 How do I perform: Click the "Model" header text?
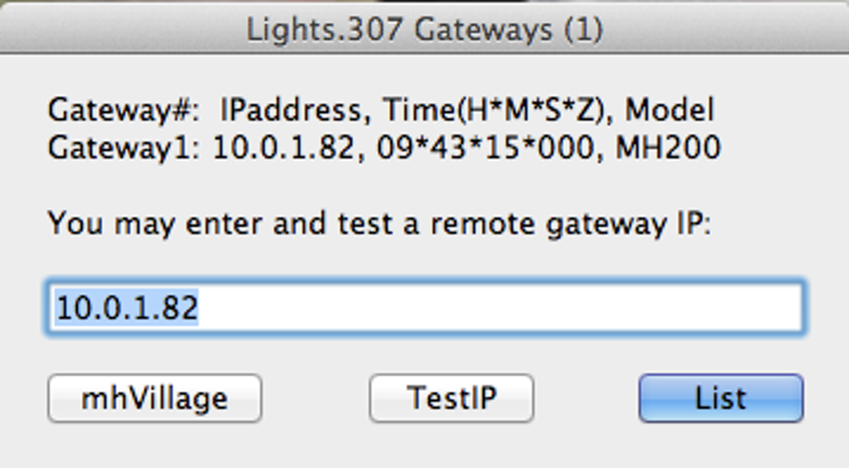click(670, 110)
